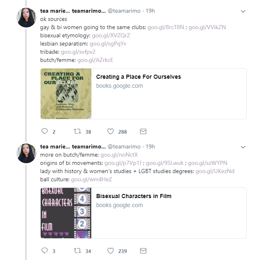Like the second tweet with 239 likes
The width and height of the screenshot is (263, 260).
point(111,251)
